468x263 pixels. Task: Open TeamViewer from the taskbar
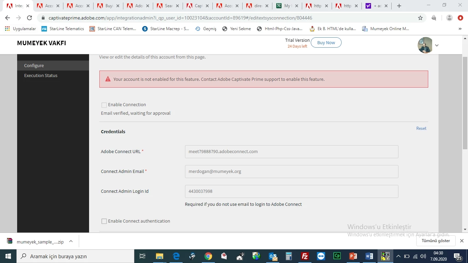coord(321,256)
